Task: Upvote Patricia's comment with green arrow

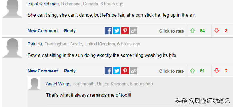Action: (x=193, y=71)
